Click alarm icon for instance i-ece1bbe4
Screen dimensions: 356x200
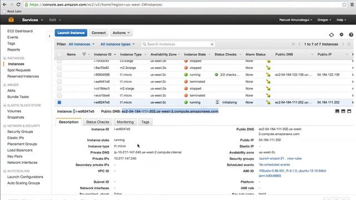click(x=268, y=96)
